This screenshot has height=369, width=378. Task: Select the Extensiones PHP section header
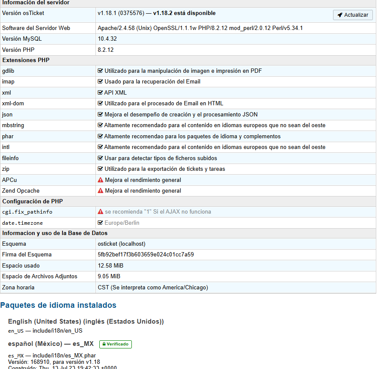pos(26,60)
